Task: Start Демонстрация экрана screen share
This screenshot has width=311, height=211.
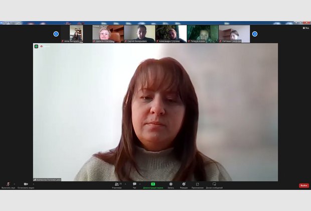Action: 153,185
